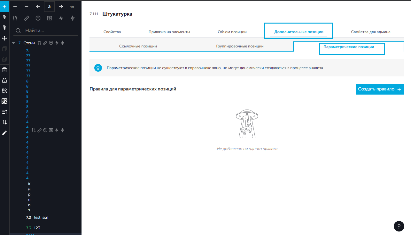Collapse the Стены tree node
The height and width of the screenshot is (235, 411).
tap(13, 43)
